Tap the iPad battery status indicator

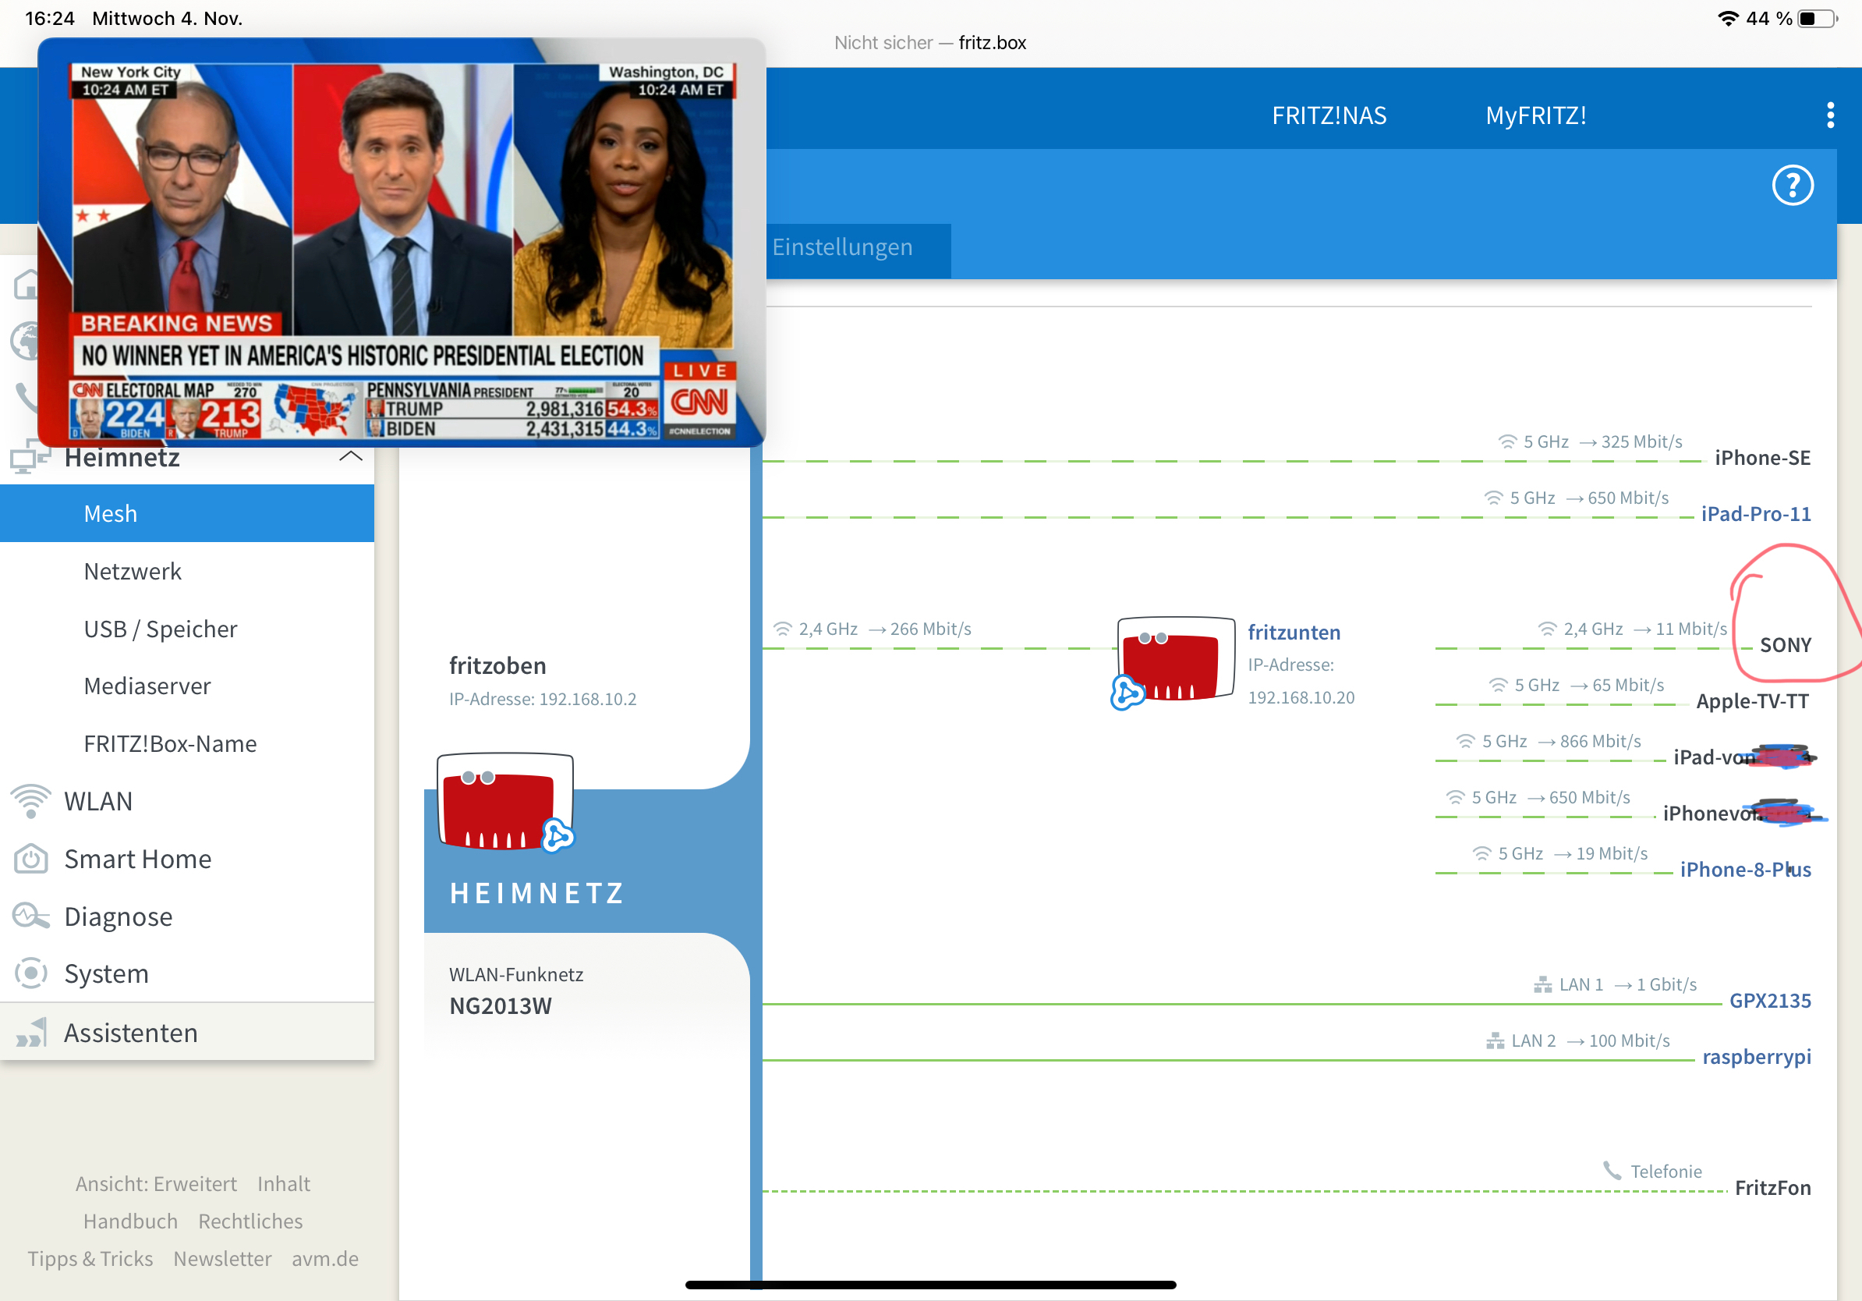point(1818,19)
